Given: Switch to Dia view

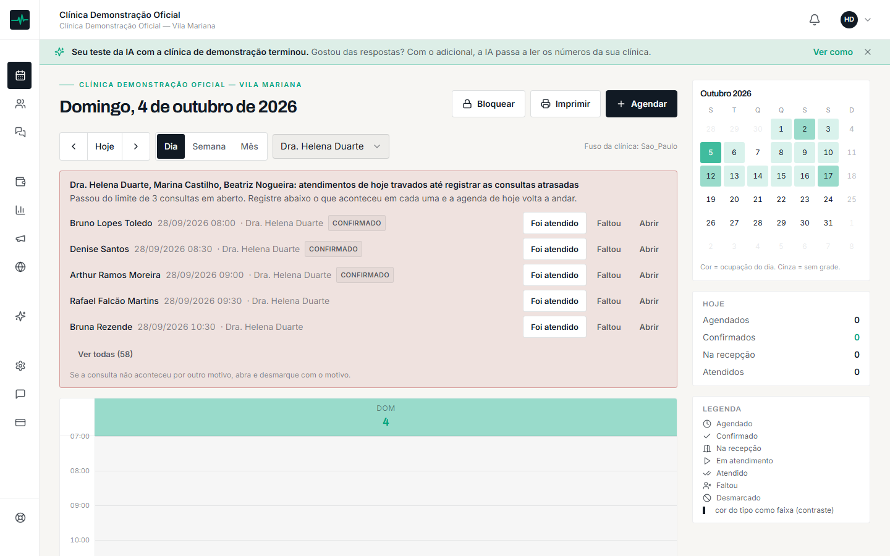Looking at the screenshot, I should (x=171, y=146).
